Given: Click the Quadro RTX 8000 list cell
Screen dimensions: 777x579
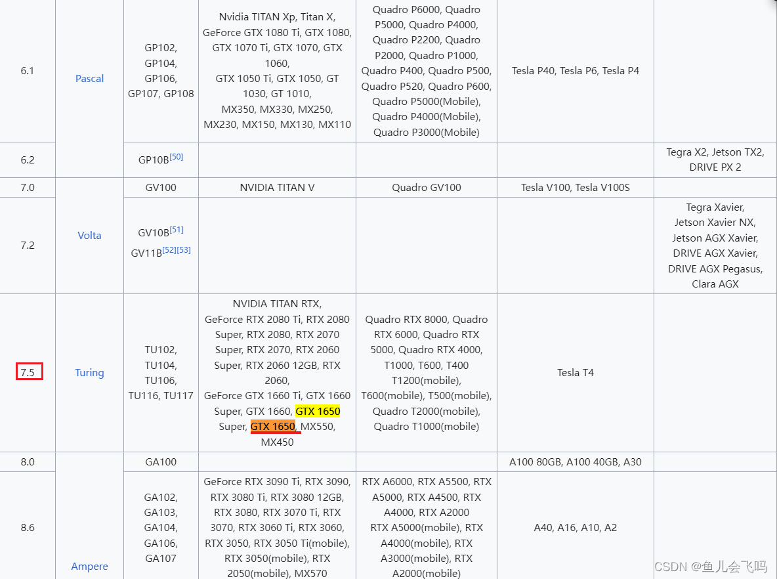Looking at the screenshot, I should click(x=426, y=373).
